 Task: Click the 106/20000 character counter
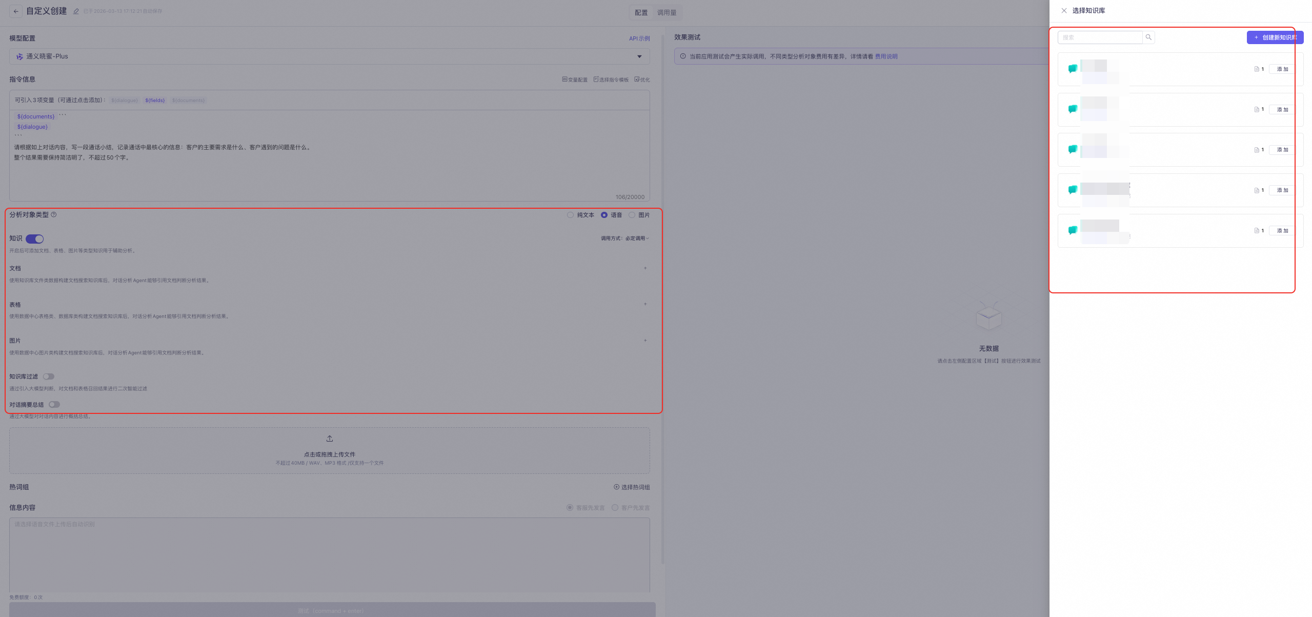[630, 197]
